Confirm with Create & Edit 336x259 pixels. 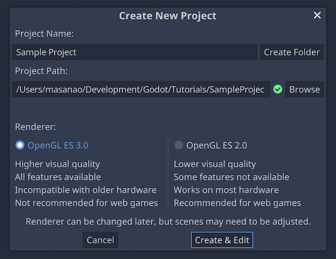[x=222, y=240]
